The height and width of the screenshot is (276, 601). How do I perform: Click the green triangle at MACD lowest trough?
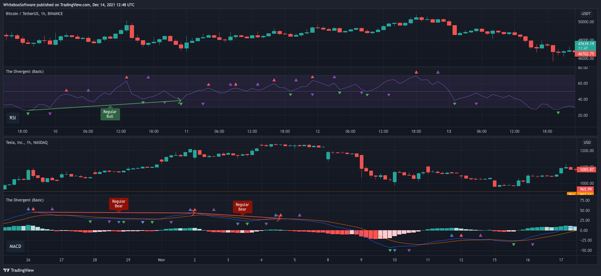point(390,250)
